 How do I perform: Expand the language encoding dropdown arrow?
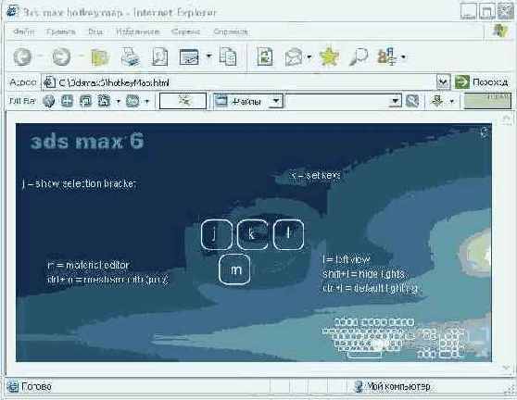[404, 57]
